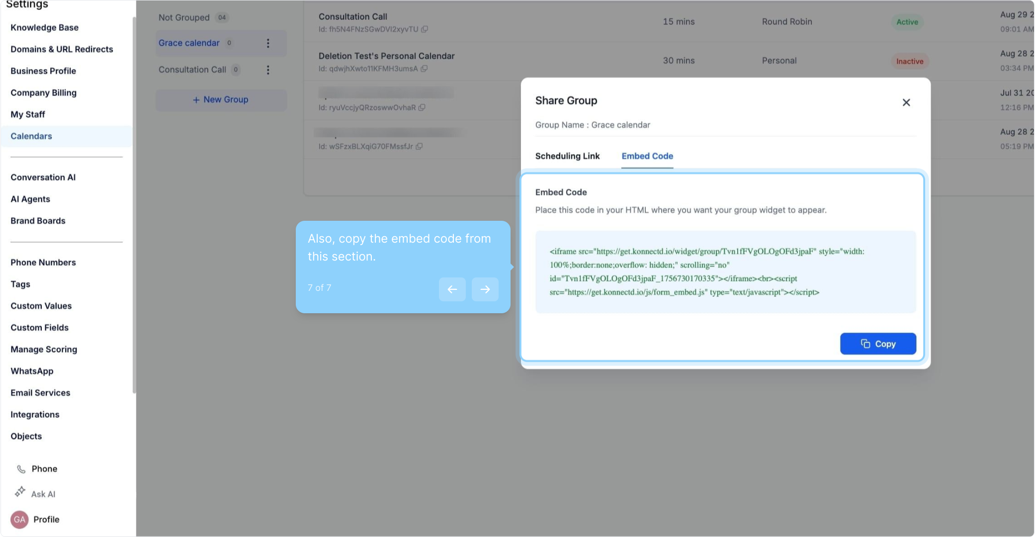Screen dimensions: 1035x537
Task: Go to previous tour step arrow
Action: 452,289
